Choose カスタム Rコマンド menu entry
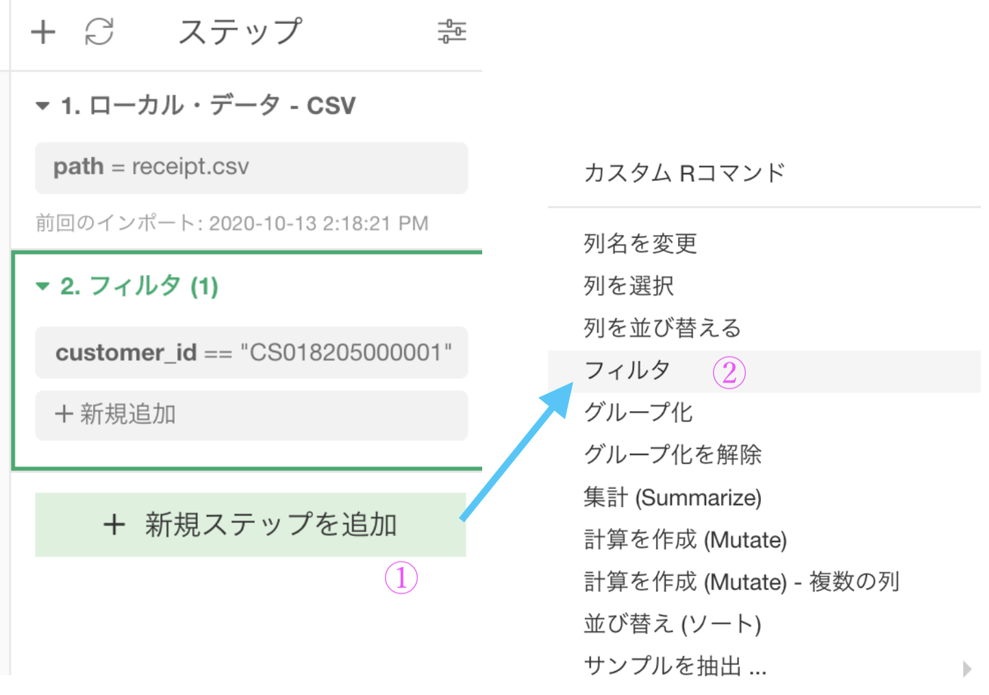The width and height of the screenshot is (989, 695). point(684,173)
